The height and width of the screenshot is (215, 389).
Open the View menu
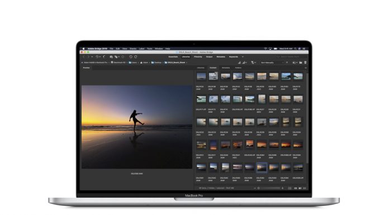point(125,49)
